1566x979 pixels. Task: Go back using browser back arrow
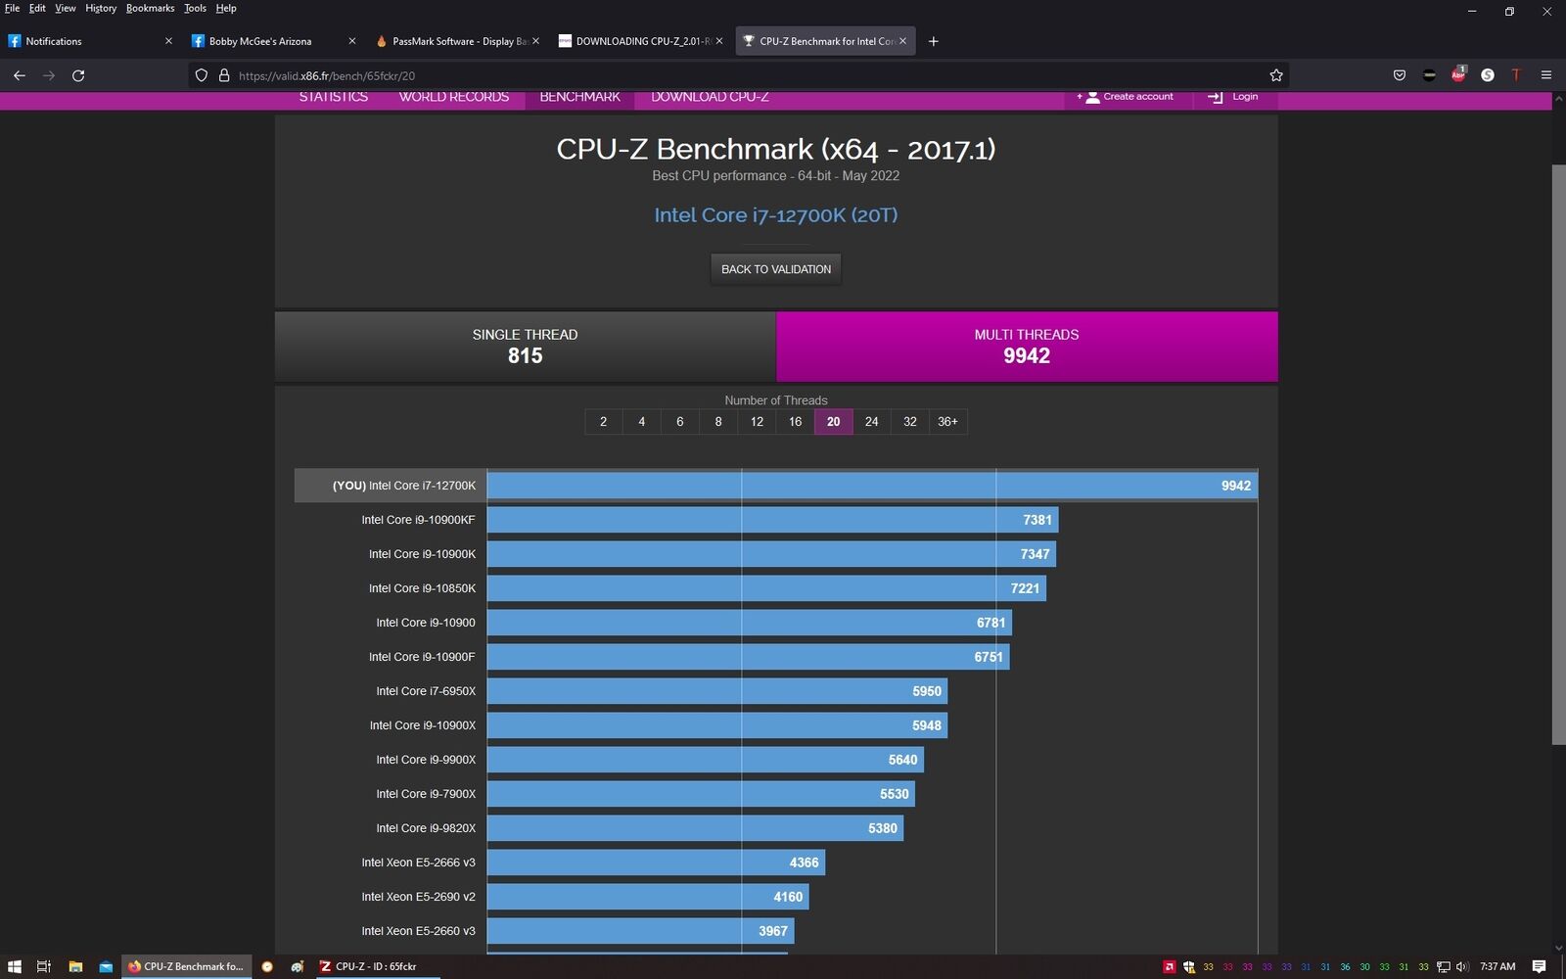(x=19, y=75)
